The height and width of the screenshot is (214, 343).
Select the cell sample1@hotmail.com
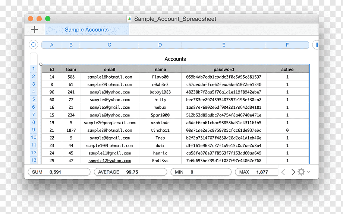tap(109, 77)
